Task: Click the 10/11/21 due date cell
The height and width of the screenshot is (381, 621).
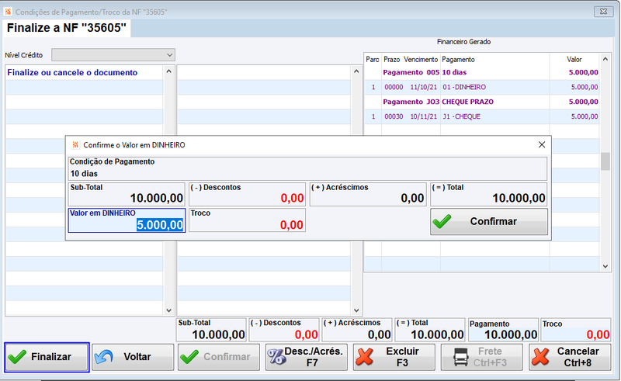Action: [423, 116]
